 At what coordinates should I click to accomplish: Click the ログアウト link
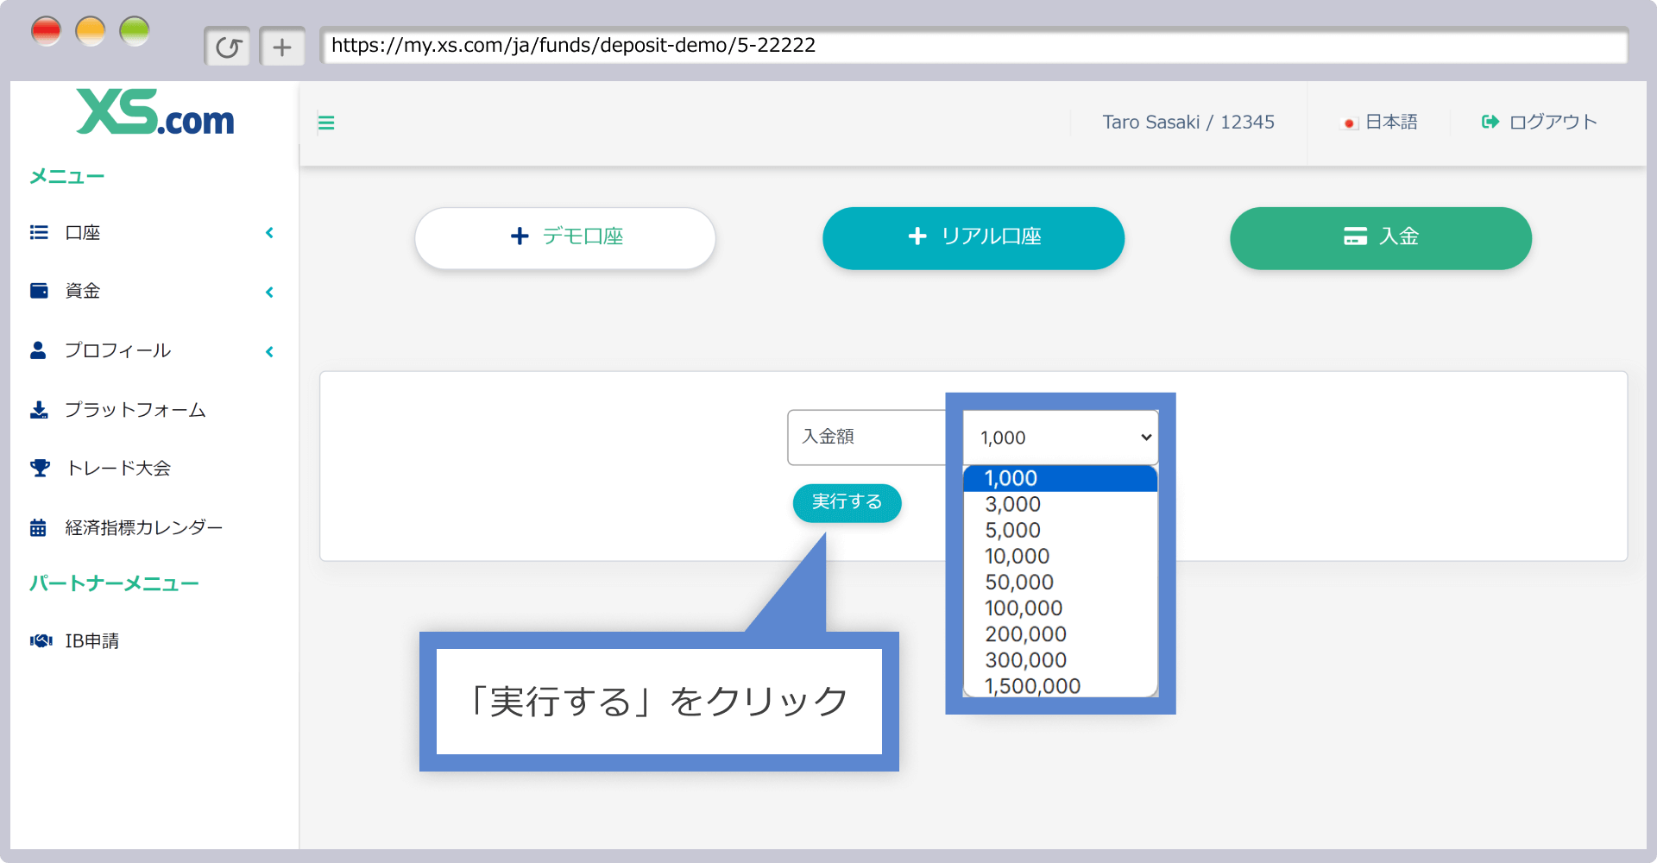coord(1553,122)
